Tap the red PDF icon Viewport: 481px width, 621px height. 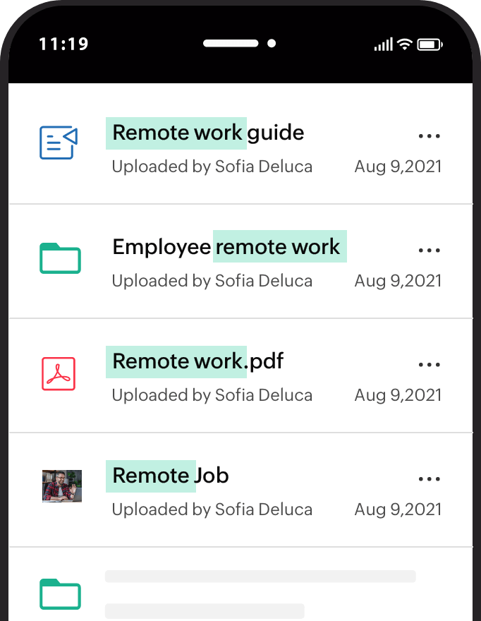click(x=59, y=373)
